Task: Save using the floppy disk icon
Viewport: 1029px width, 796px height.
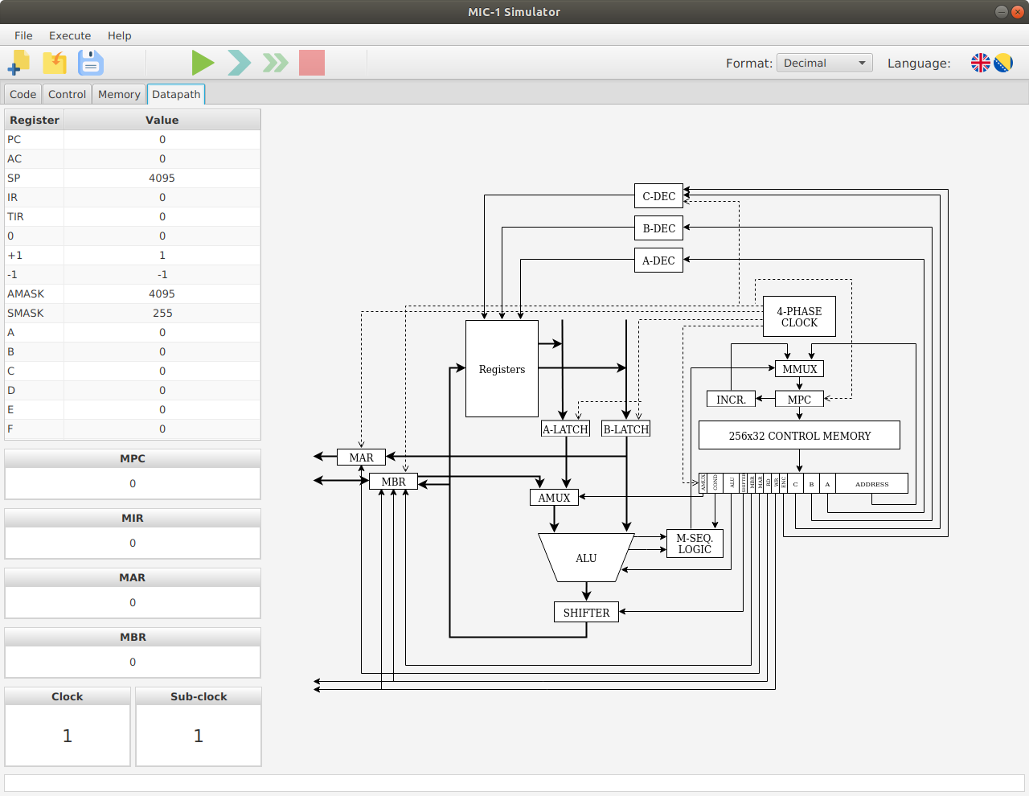Action: (x=91, y=63)
